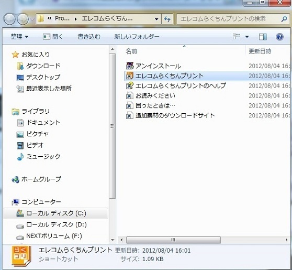The image size is (292, 270).
Task: Click the change view icon
Action: (237, 36)
